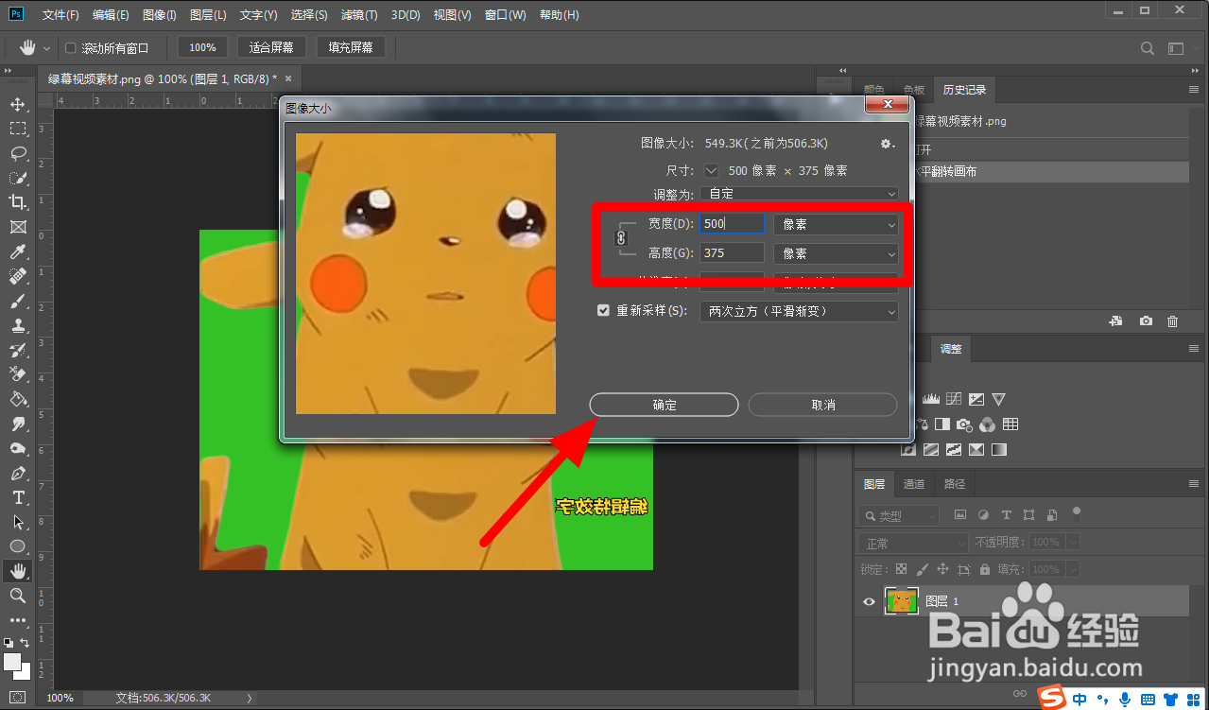Open 高度 unit 像素 dropdown
1209x710 pixels.
pyautogui.click(x=836, y=253)
